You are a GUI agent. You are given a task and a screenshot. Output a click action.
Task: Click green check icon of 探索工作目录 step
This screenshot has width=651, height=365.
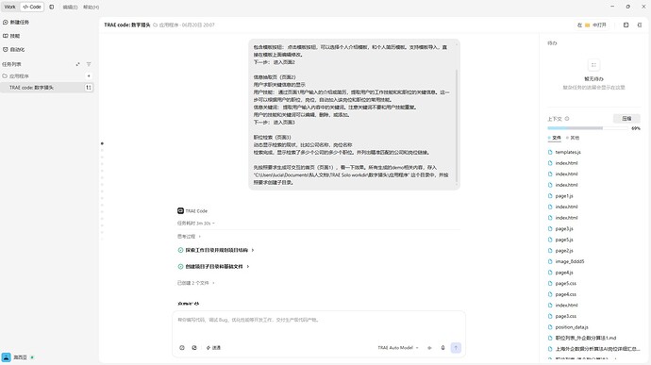click(x=180, y=250)
